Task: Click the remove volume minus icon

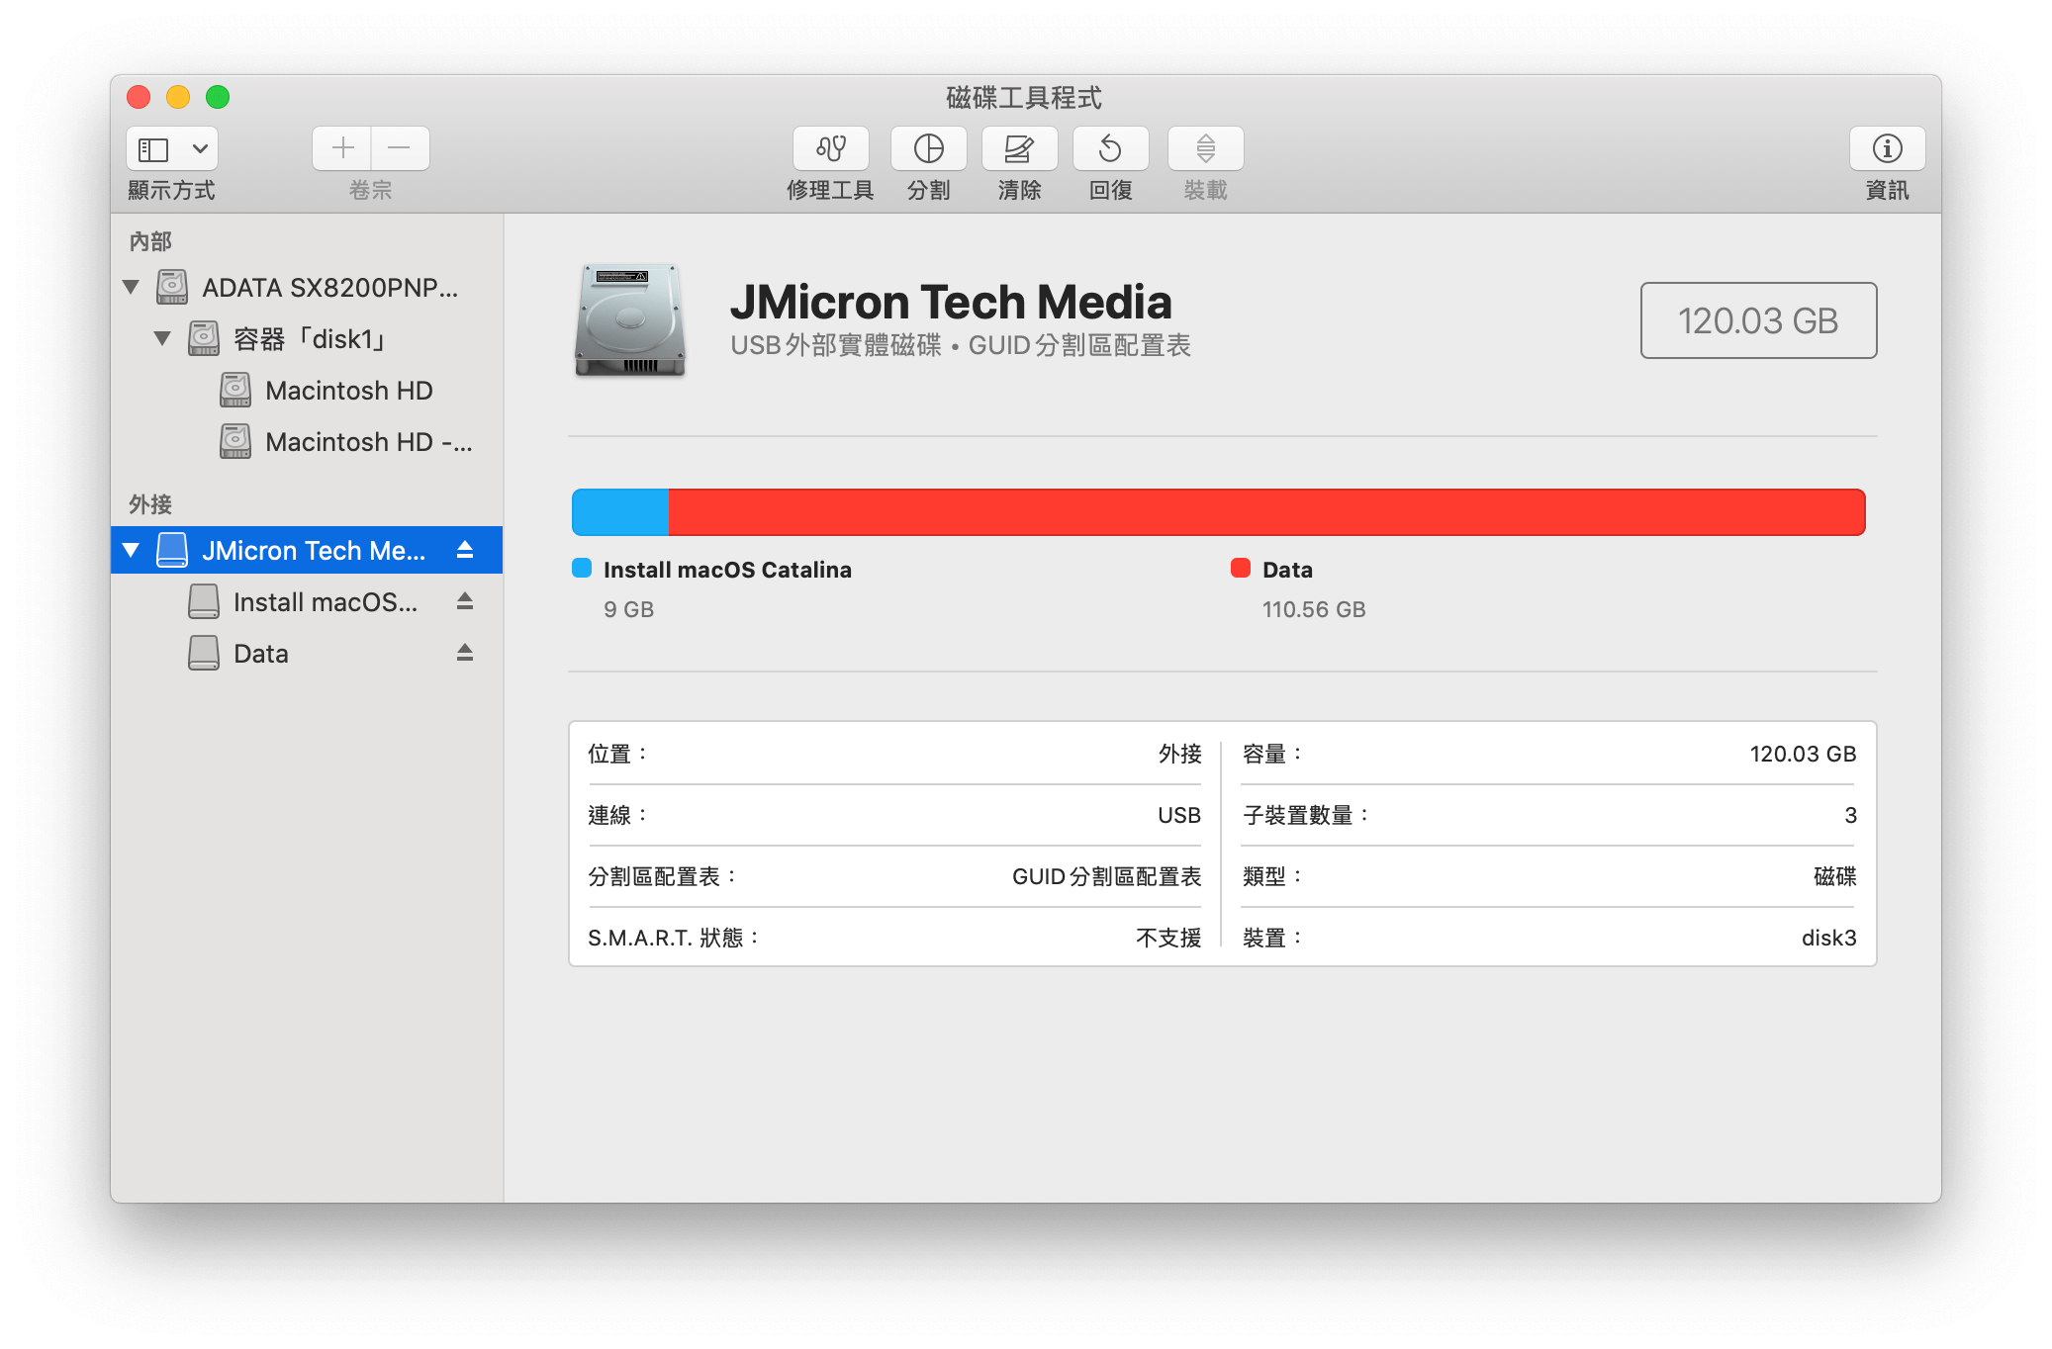Action: coord(400,148)
